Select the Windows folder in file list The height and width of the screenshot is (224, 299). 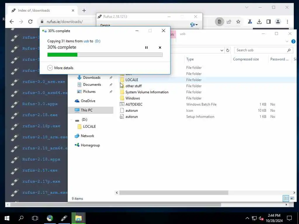click(x=133, y=98)
